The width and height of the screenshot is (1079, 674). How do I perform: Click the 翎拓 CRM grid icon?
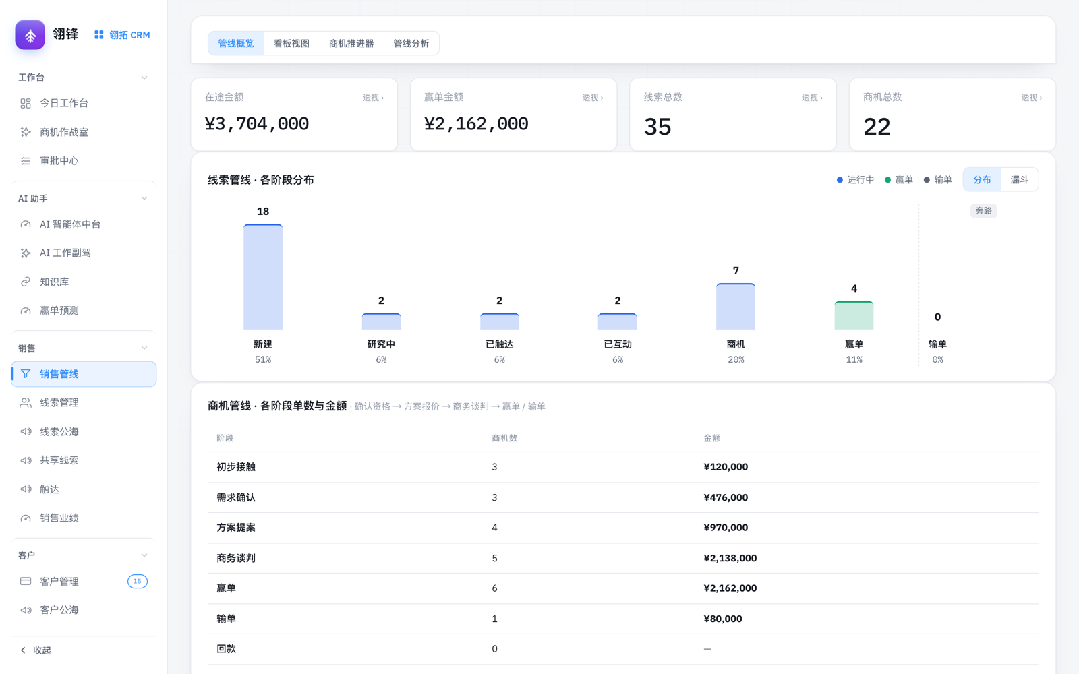[99, 35]
